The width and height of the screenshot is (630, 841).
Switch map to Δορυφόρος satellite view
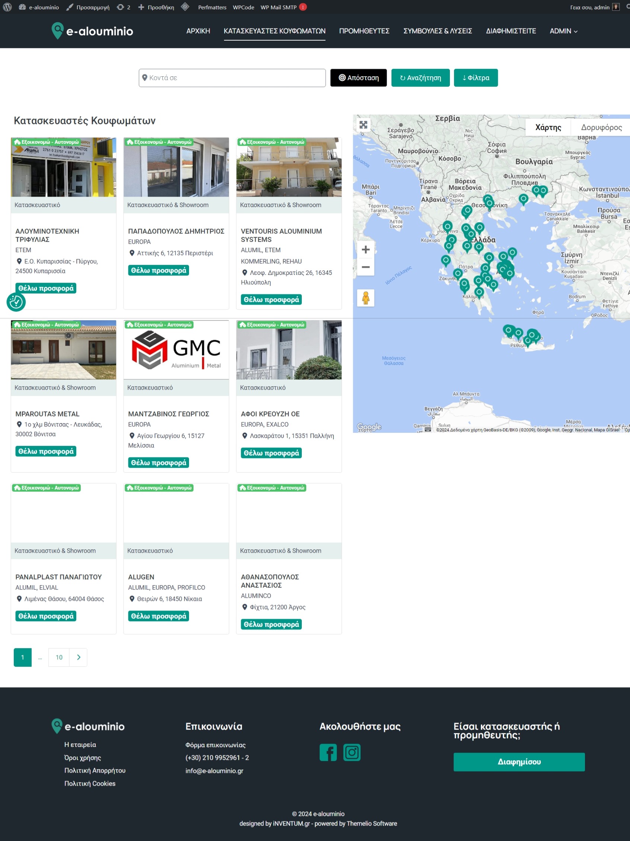601,127
